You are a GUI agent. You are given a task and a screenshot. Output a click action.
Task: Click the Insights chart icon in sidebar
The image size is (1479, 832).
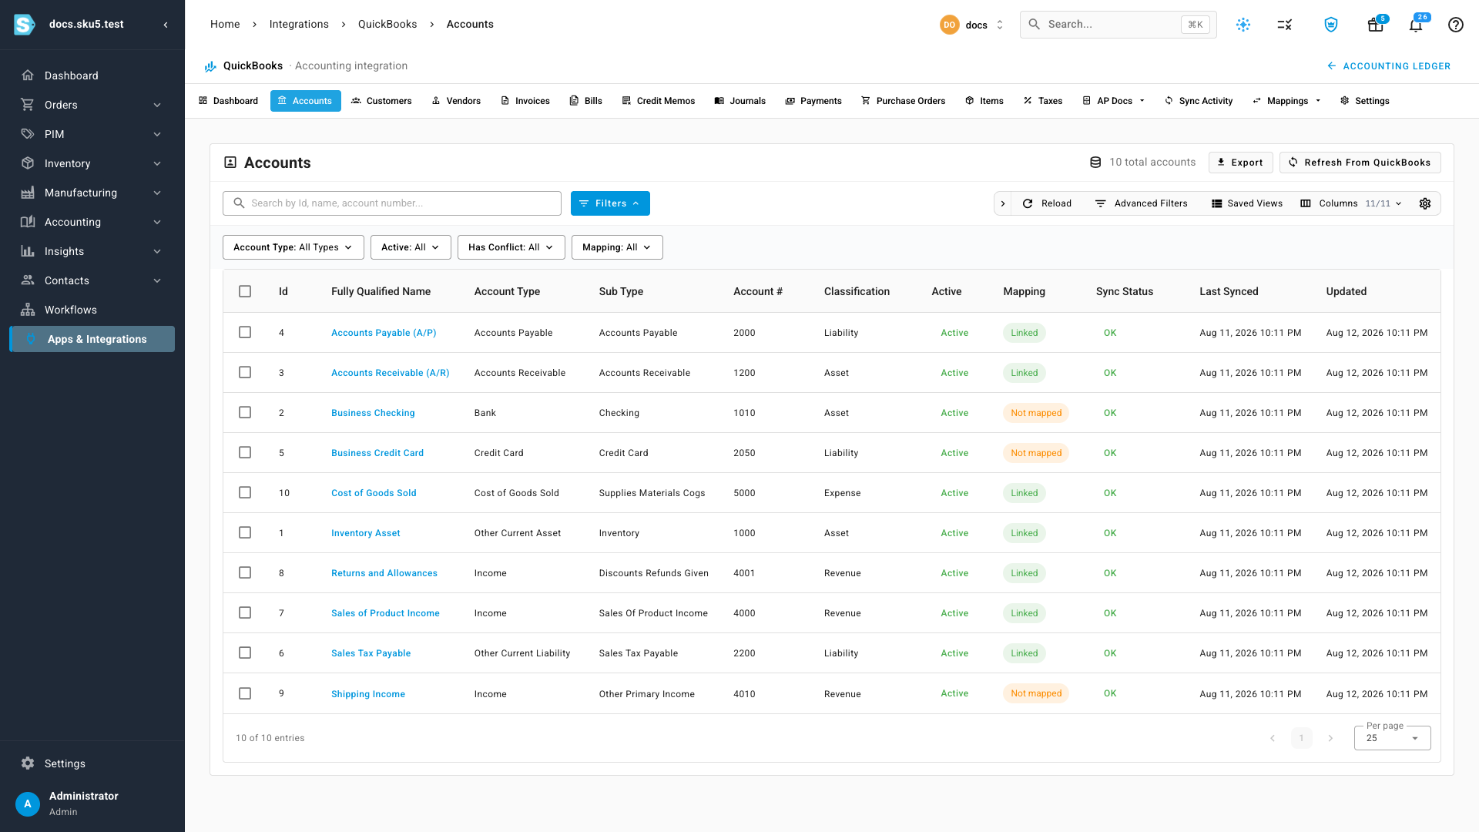(28, 251)
